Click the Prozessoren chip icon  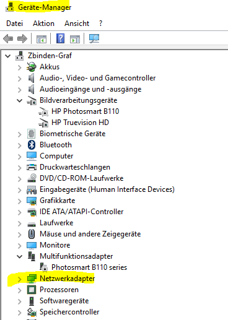click(x=32, y=290)
